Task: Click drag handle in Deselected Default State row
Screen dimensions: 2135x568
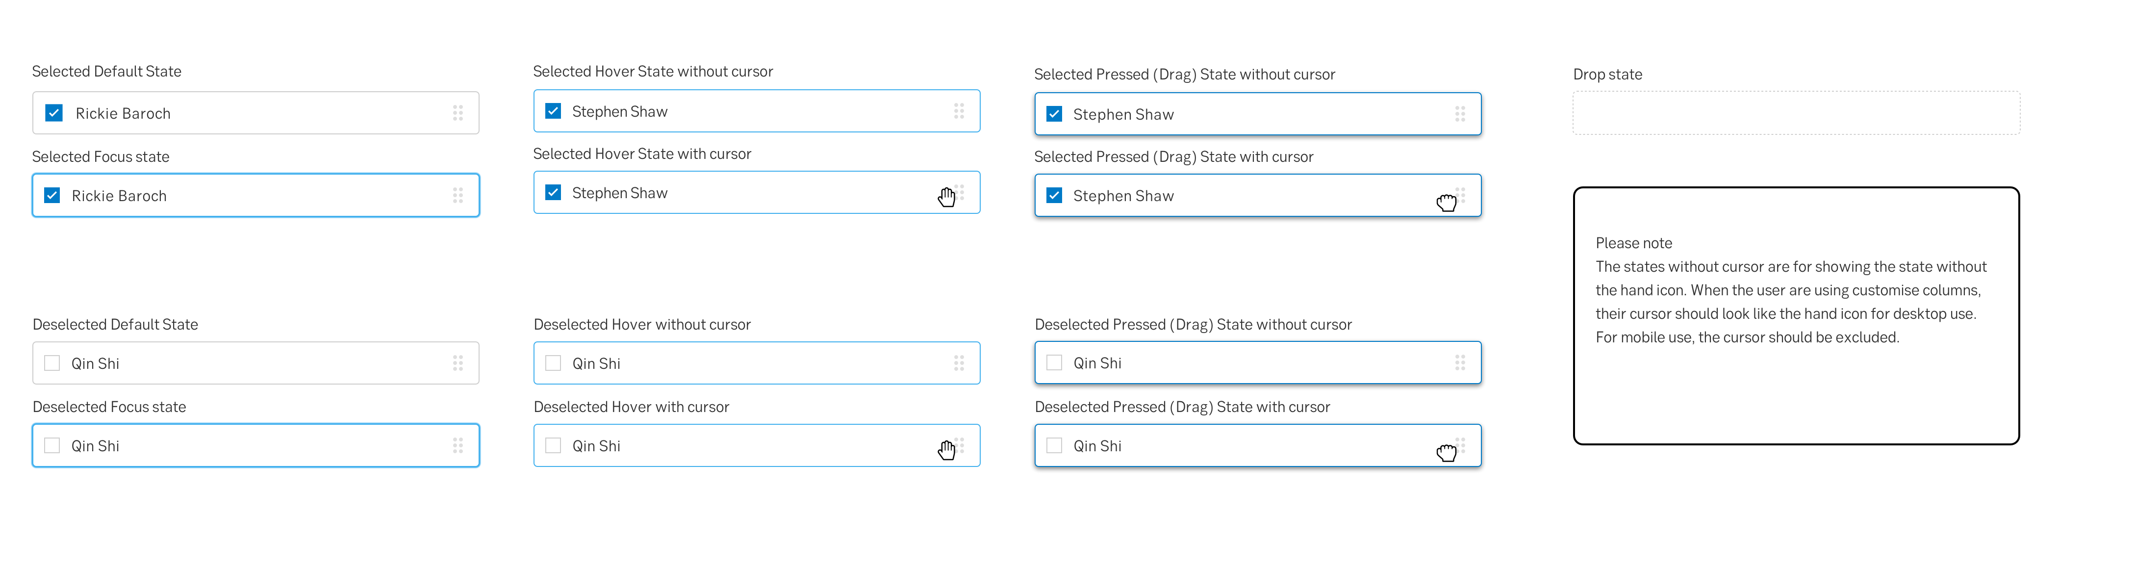Action: pyautogui.click(x=457, y=363)
